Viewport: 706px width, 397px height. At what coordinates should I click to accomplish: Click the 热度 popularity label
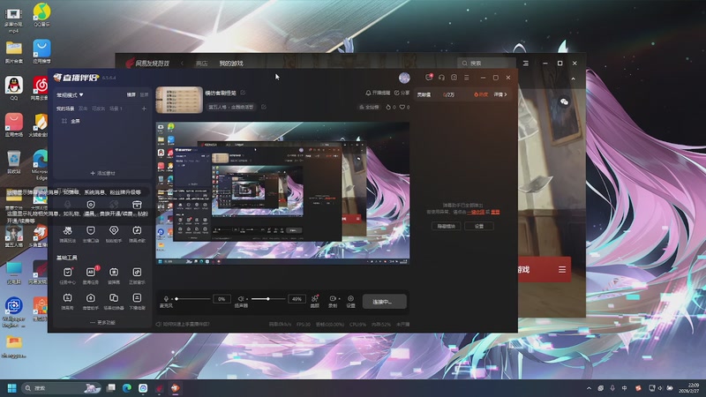pyautogui.click(x=481, y=94)
